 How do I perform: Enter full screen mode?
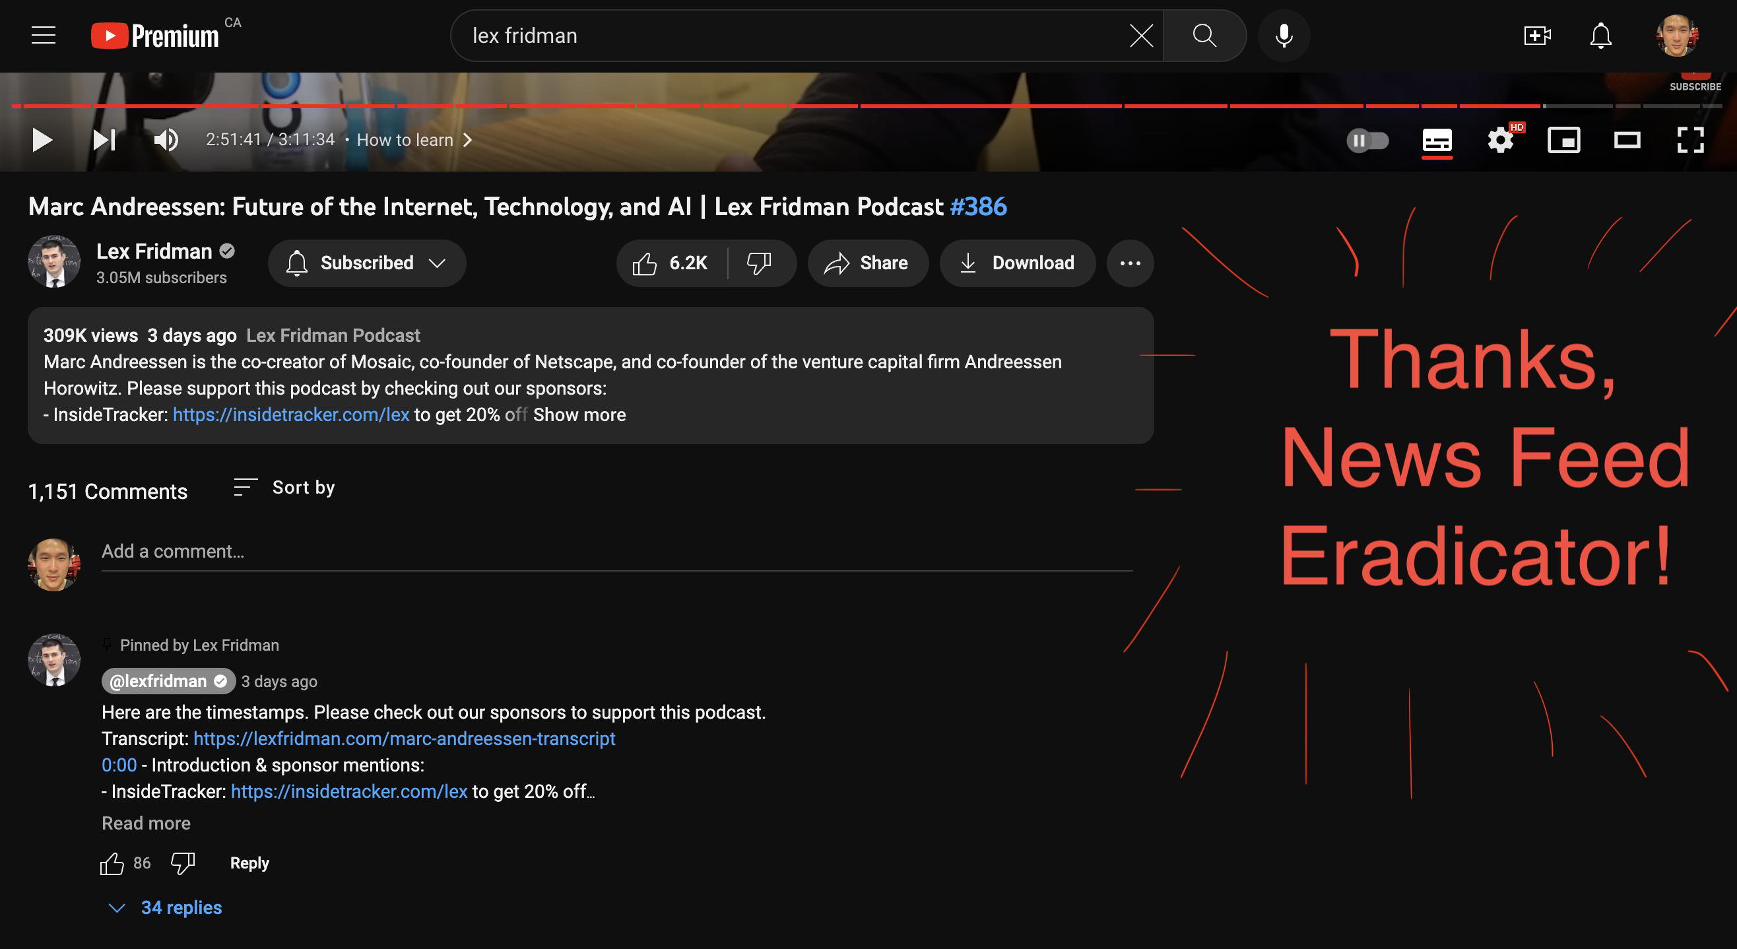click(x=1691, y=141)
